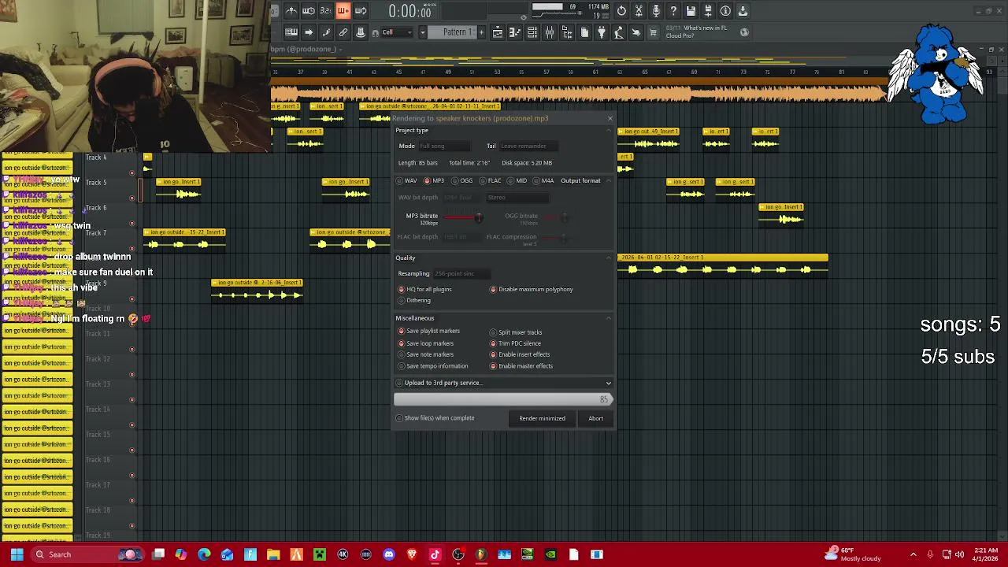Toggle the loop recording icon

[x=361, y=11]
